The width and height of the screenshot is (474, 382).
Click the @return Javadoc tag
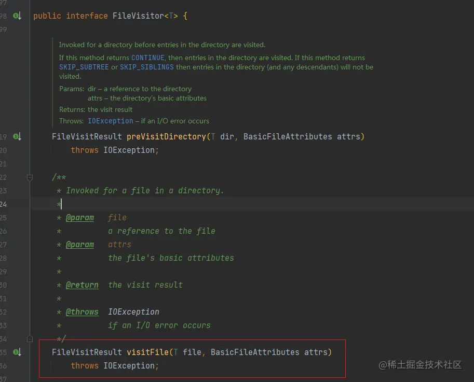(x=82, y=285)
